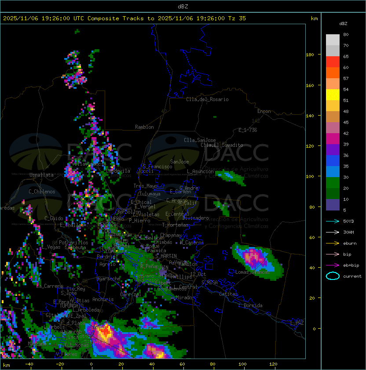
Task: Select the slate 10 dBZ color band
Action: click(x=333, y=205)
